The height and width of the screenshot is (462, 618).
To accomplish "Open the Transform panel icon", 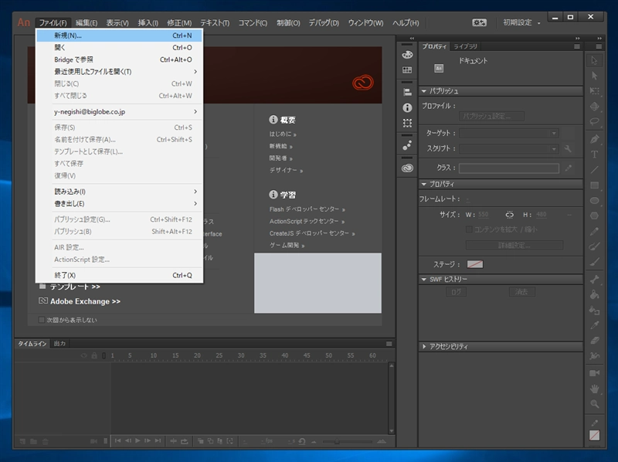I will [407, 123].
